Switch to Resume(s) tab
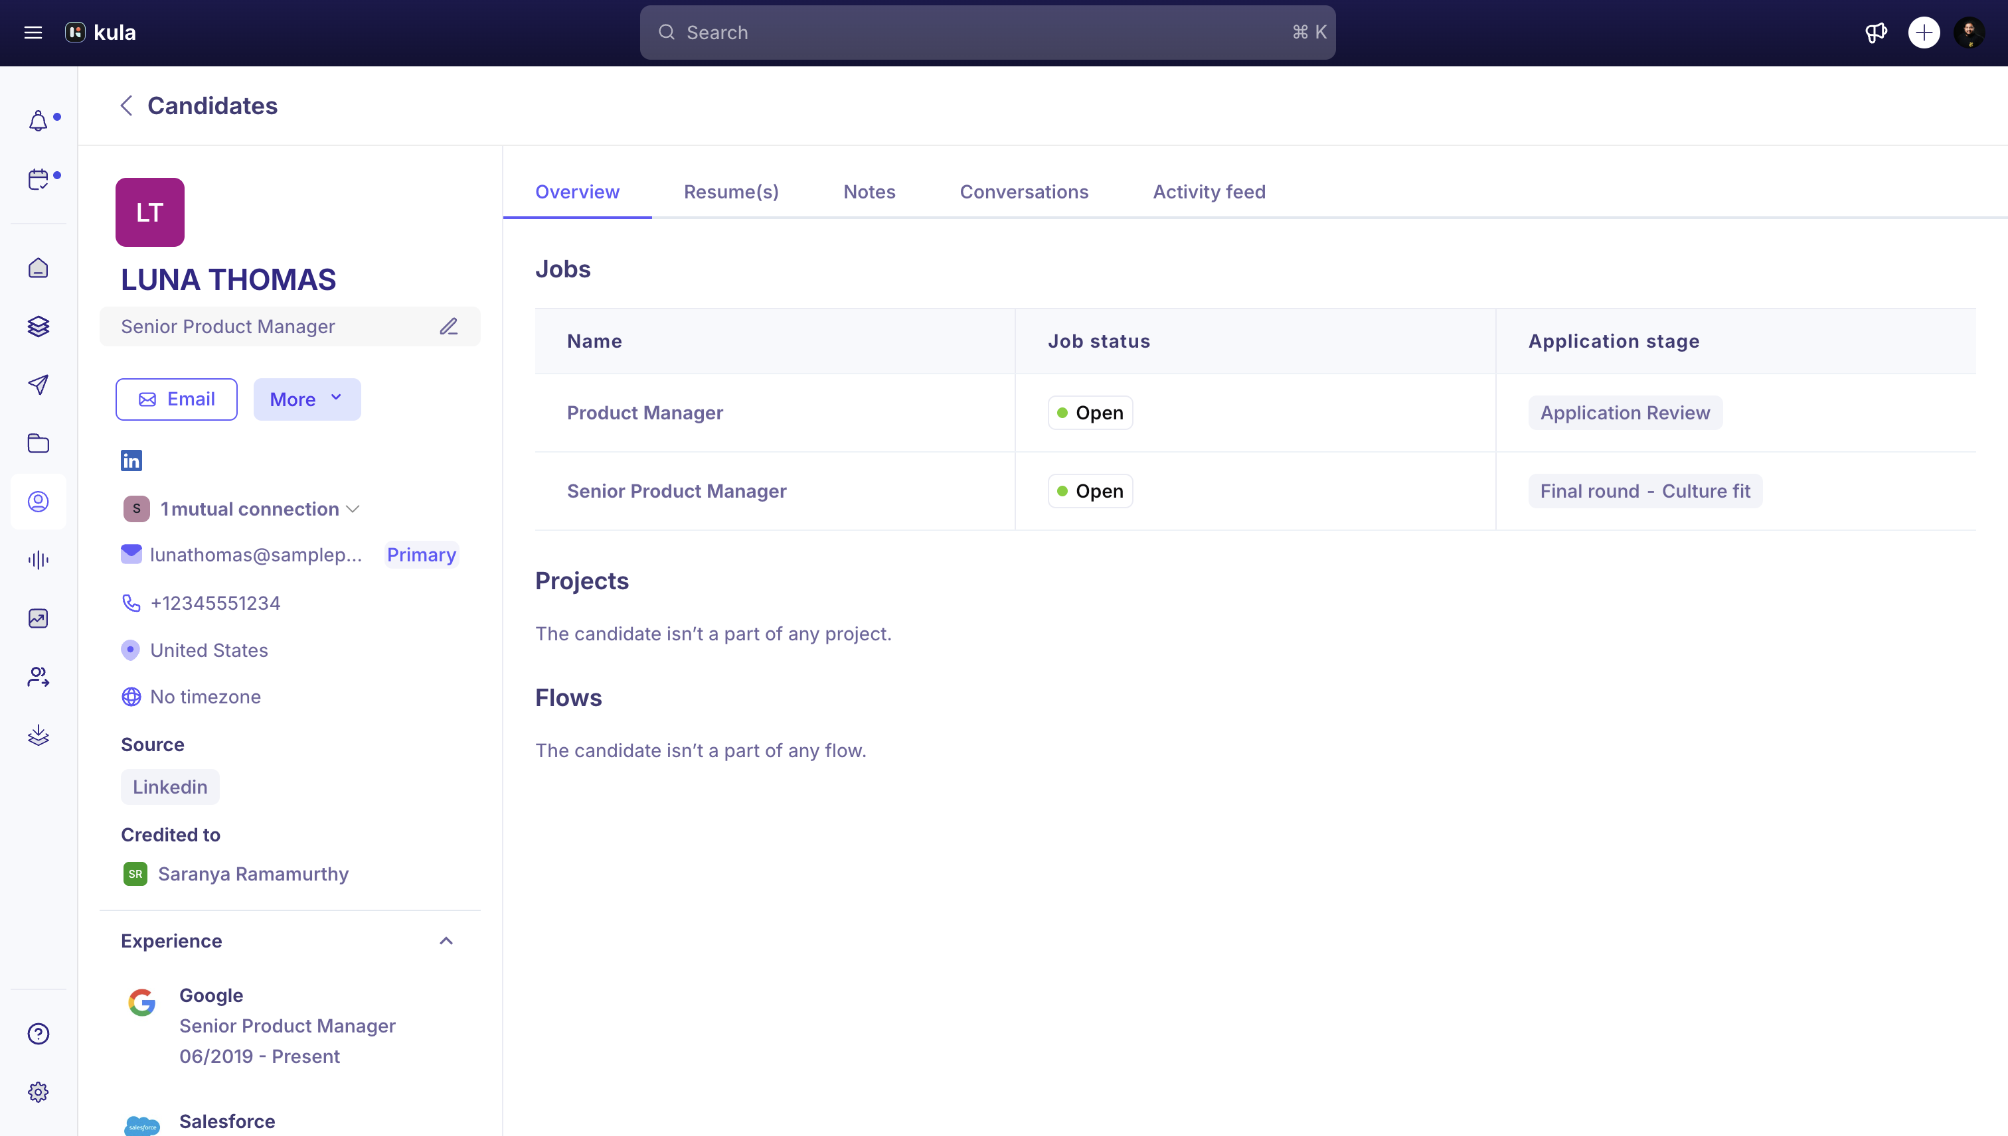The image size is (2008, 1136). point(732,192)
